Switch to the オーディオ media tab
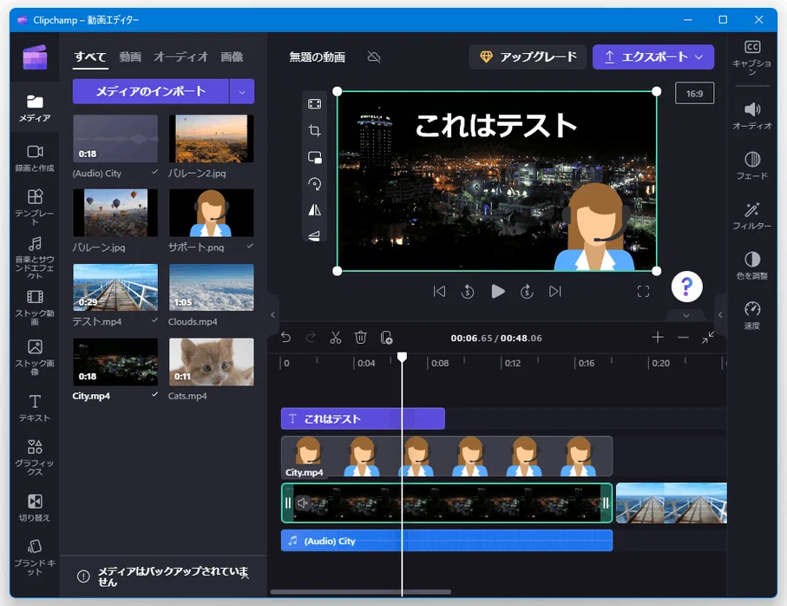787x606 pixels. point(180,56)
